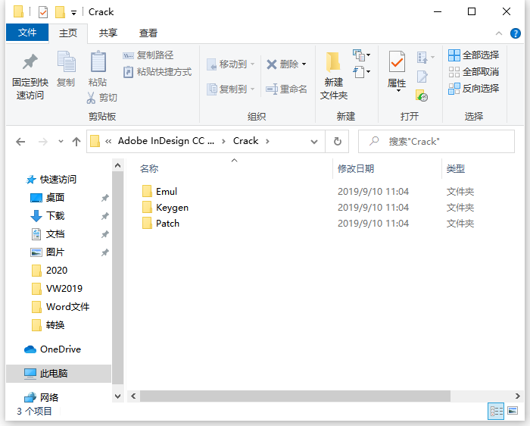Click the Rename (重命名) icon

point(271,89)
